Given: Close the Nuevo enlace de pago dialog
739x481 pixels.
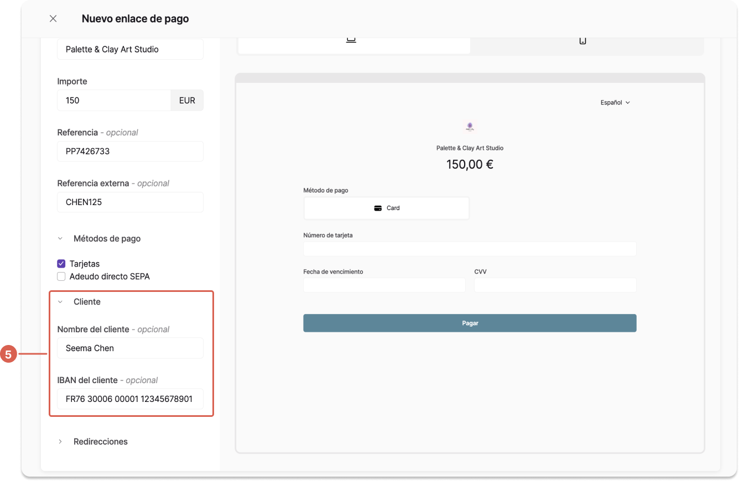Looking at the screenshot, I should (x=53, y=19).
